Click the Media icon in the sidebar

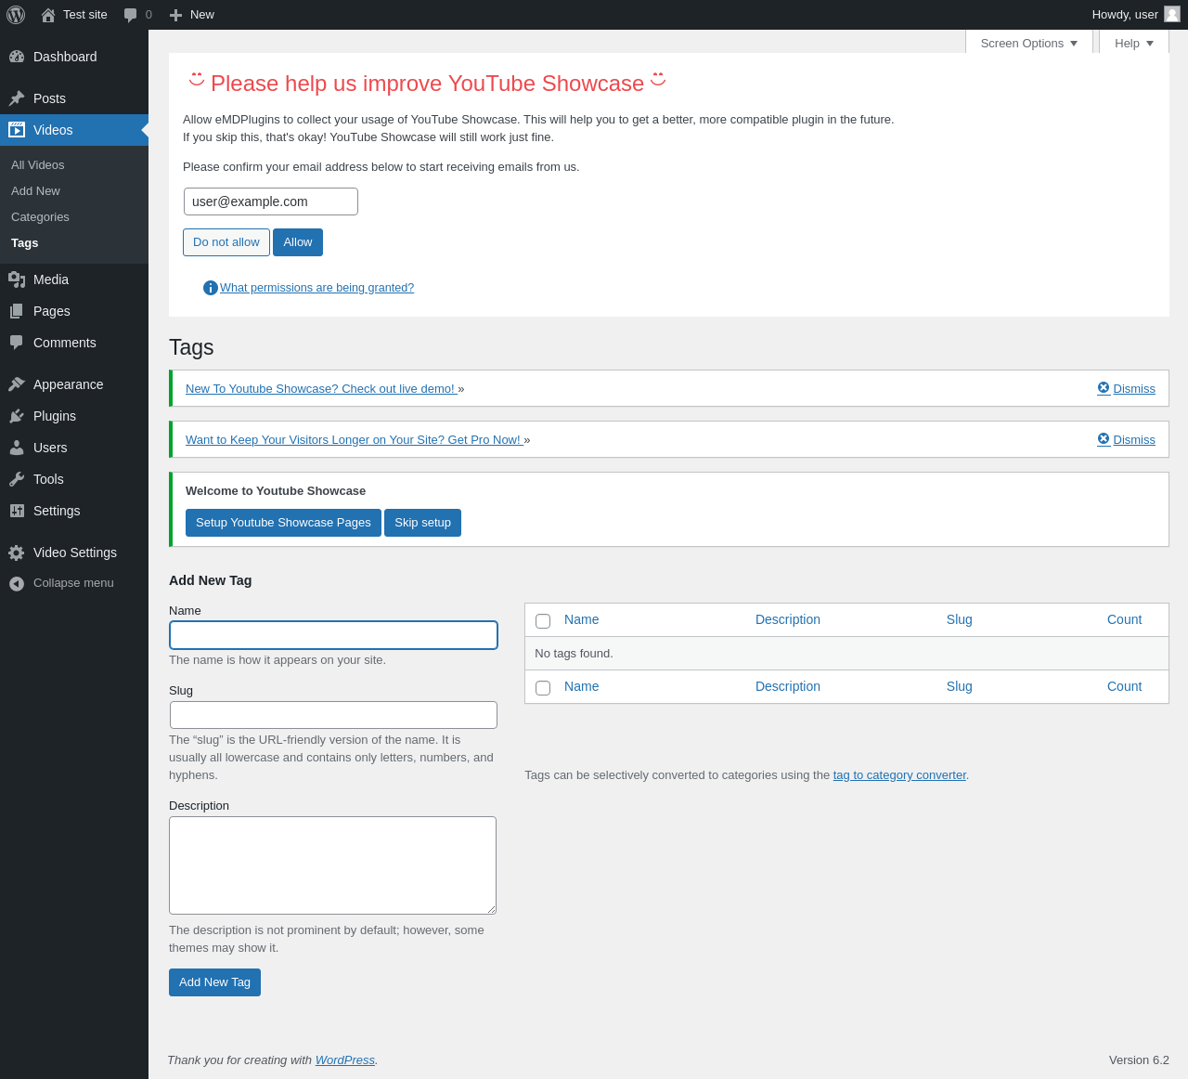click(x=17, y=279)
